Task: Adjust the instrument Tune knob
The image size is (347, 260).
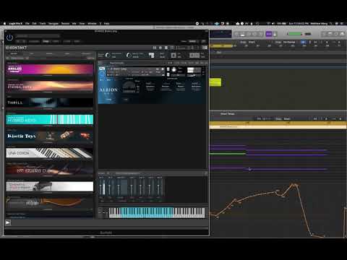Action: coord(174,70)
